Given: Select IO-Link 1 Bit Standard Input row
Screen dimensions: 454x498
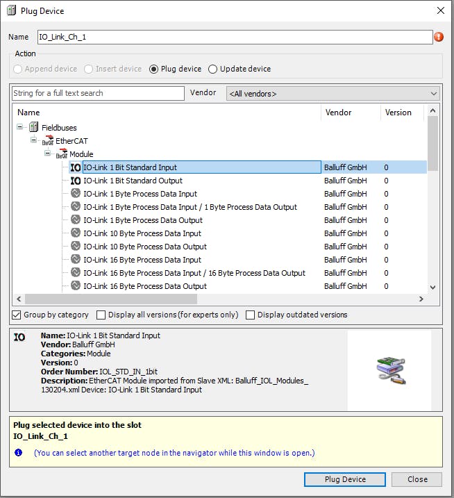Looking at the screenshot, I should point(248,167).
